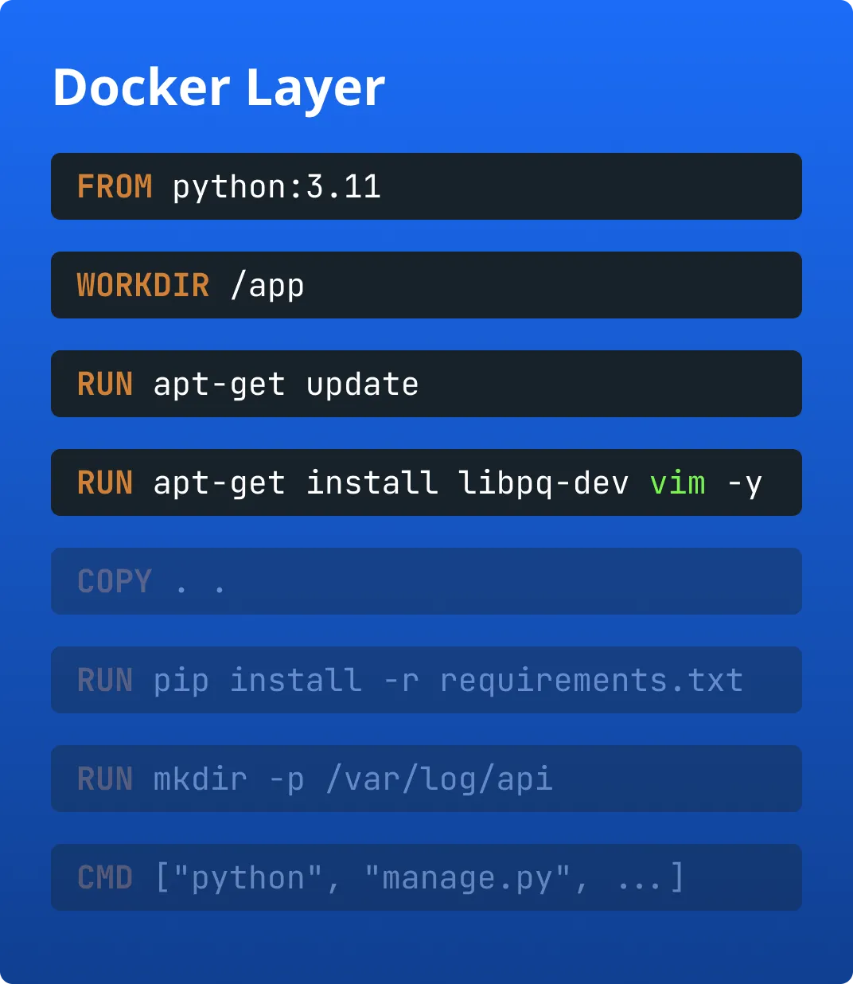
Task: Select RUN keyword in apt-get update line
Action: tap(105, 385)
